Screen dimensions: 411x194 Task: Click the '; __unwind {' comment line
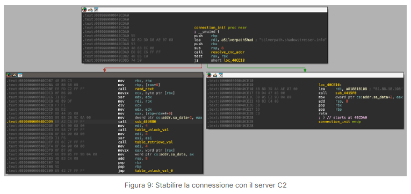pos(206,32)
